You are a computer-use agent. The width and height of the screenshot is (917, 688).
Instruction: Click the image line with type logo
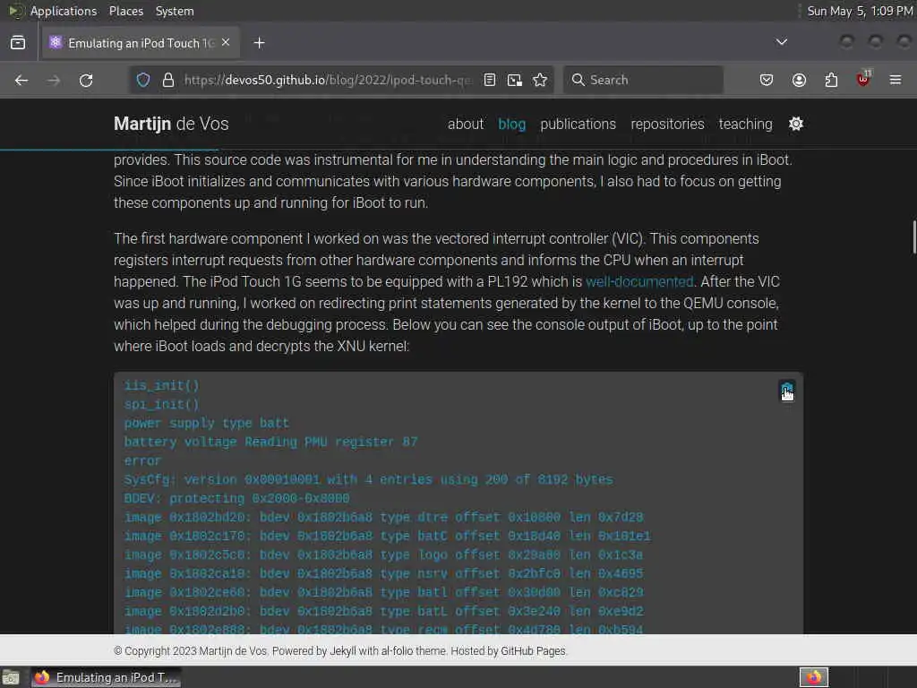pyautogui.click(x=383, y=555)
